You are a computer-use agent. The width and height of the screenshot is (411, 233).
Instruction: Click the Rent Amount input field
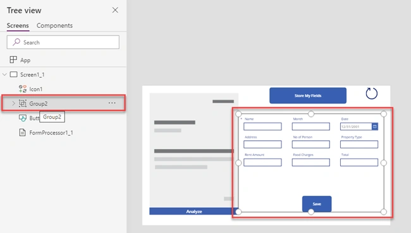[262, 162]
